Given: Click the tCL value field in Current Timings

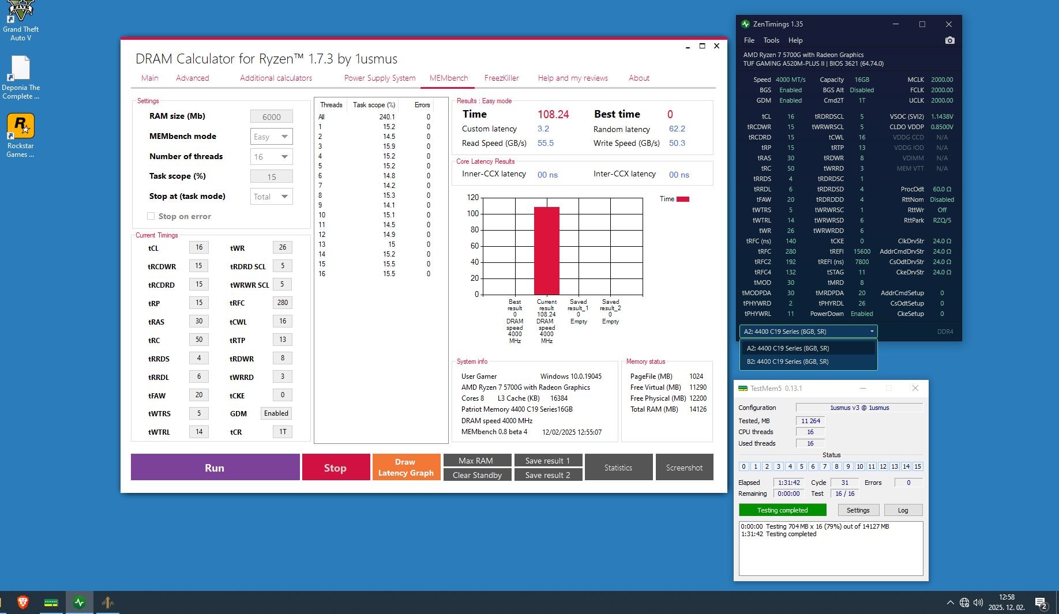Looking at the screenshot, I should click(199, 247).
